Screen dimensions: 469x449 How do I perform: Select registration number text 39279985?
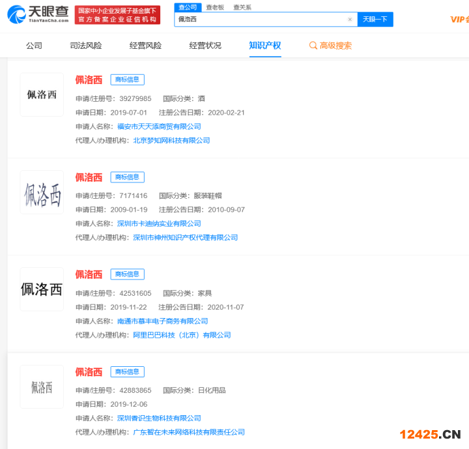pyautogui.click(x=135, y=98)
